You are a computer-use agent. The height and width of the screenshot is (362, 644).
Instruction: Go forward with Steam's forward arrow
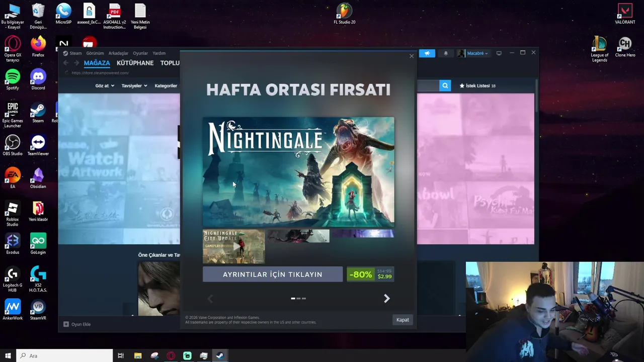(76, 63)
